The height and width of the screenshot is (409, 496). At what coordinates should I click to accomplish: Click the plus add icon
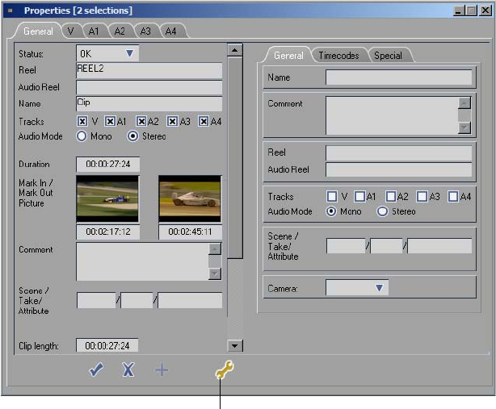162,370
